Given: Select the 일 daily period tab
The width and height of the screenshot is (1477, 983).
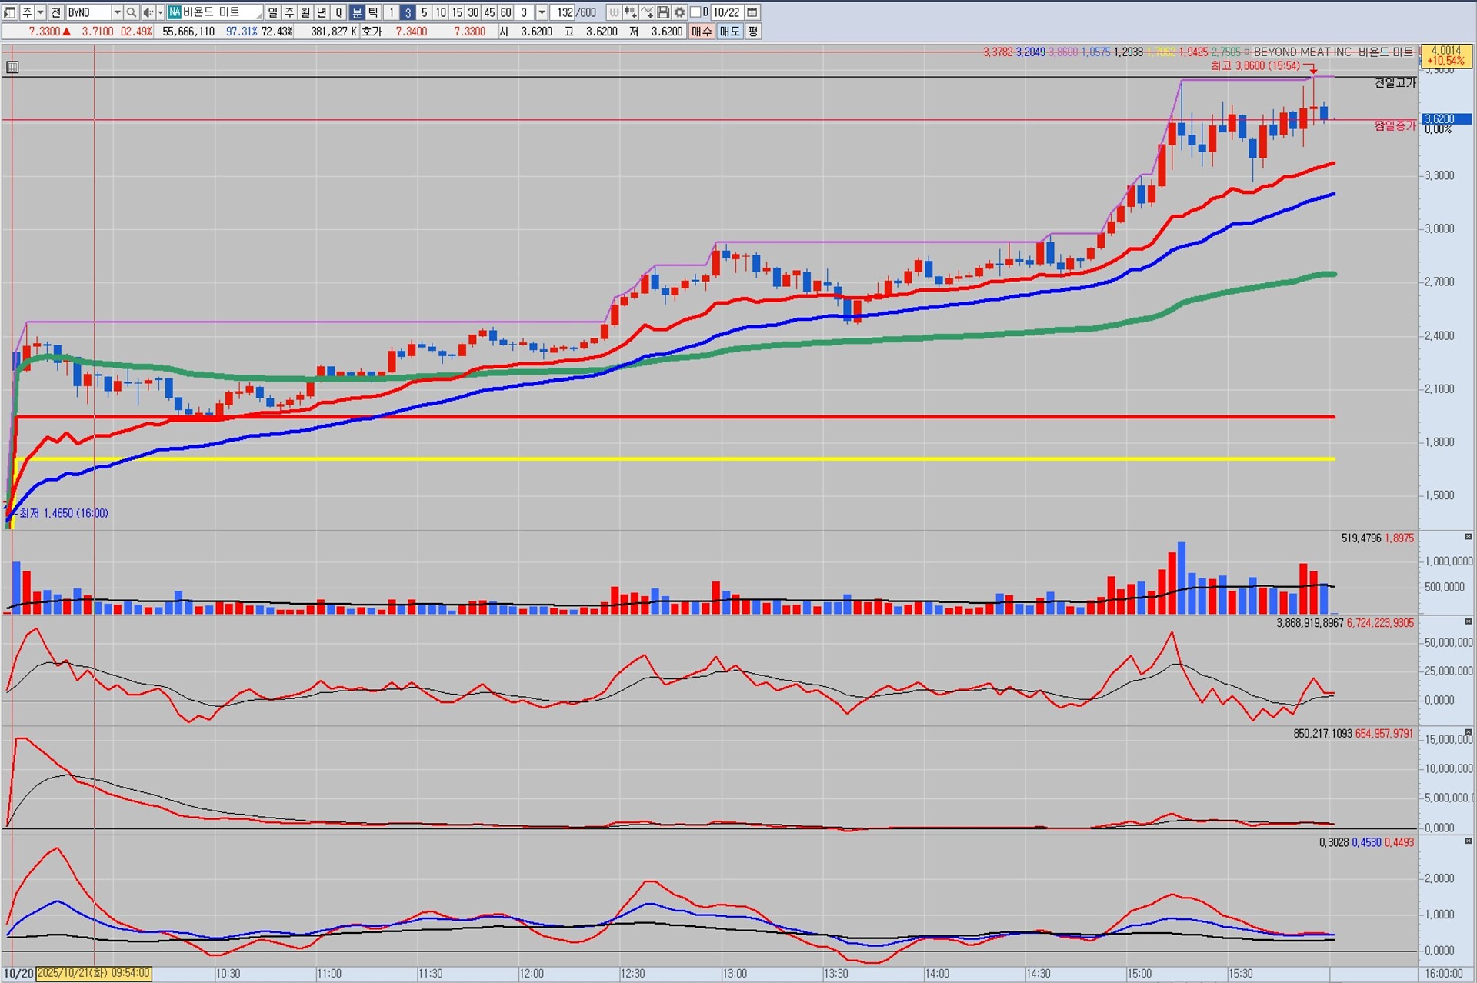Looking at the screenshot, I should click(x=273, y=12).
